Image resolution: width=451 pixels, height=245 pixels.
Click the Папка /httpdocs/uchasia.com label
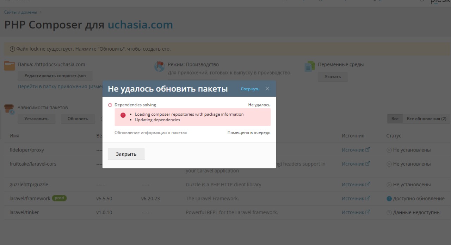click(x=51, y=65)
